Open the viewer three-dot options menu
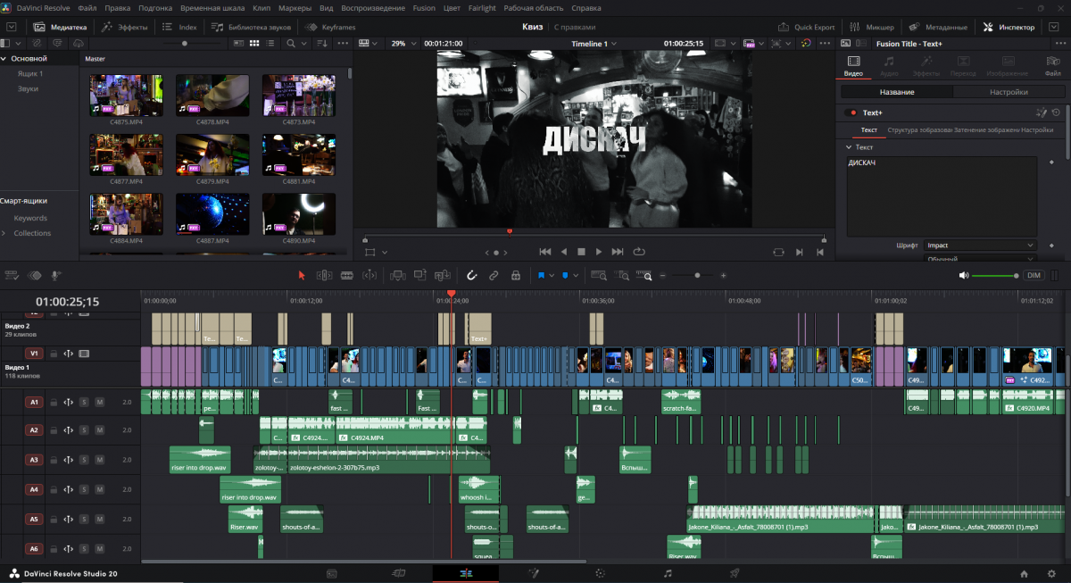The image size is (1071, 583). 826,43
